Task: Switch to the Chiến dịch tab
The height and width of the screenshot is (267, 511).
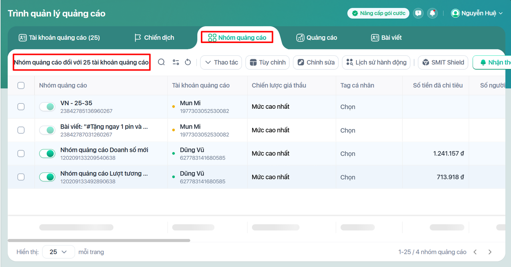Action: click(154, 37)
